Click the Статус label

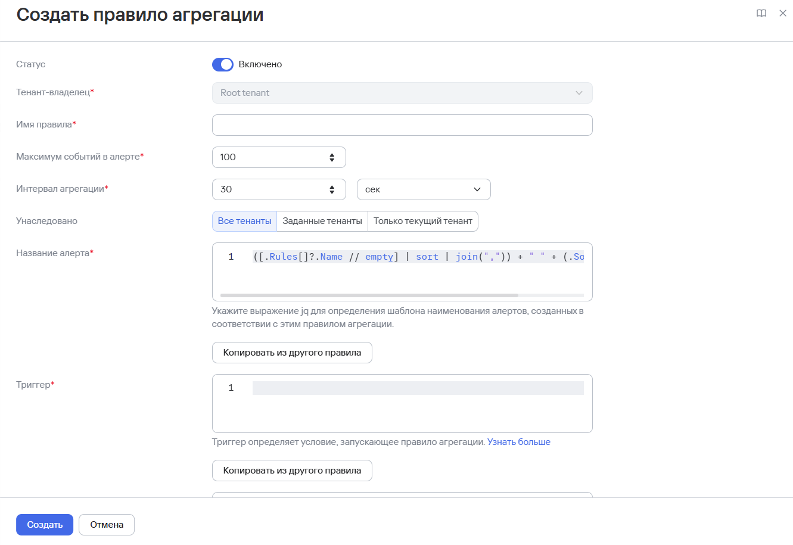31,64
